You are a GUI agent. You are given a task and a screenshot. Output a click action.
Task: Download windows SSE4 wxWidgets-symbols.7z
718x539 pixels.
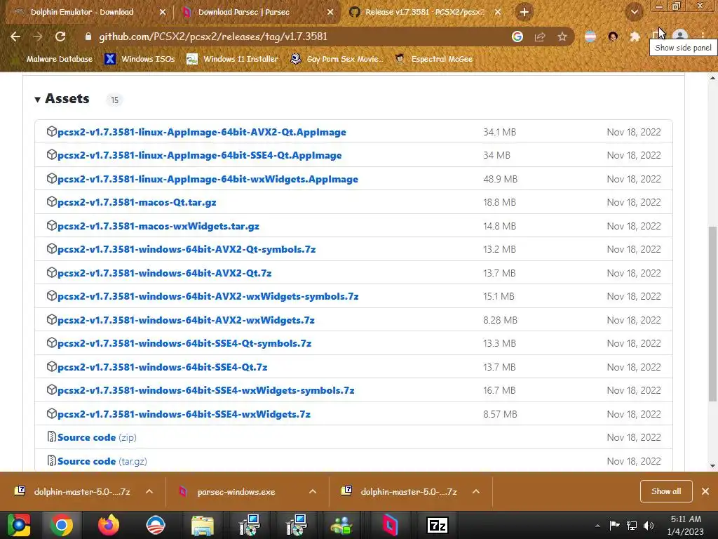[x=206, y=390]
